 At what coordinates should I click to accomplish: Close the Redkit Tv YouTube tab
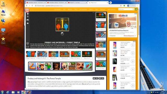86,3
